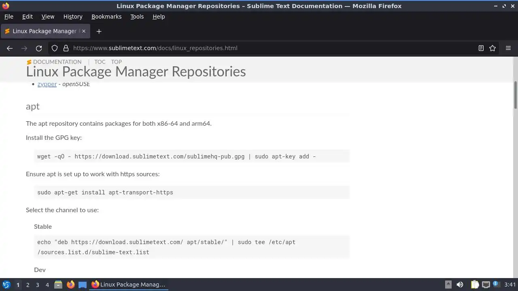Click the 'apt' section heading
Viewport: 518px width, 291px height.
[33, 106]
